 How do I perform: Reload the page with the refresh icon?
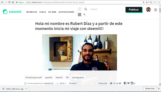click(9, 2)
